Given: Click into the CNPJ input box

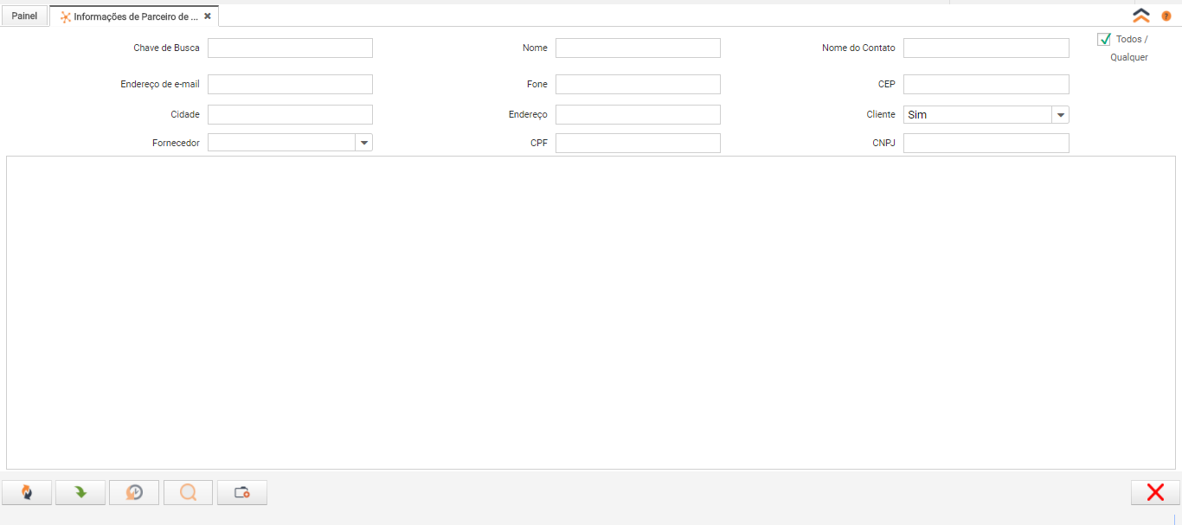Looking at the screenshot, I should click(986, 144).
